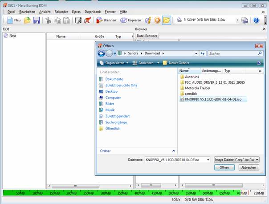Open the Fenster menu
This screenshot has height=204, width=269.
tap(110, 12)
